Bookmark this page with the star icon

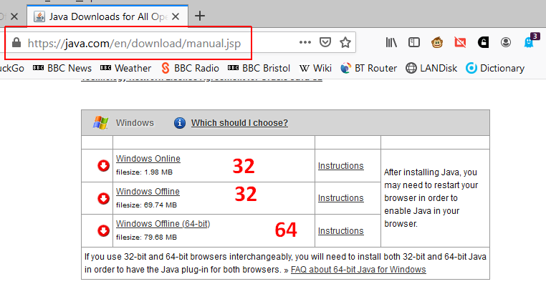(x=345, y=42)
